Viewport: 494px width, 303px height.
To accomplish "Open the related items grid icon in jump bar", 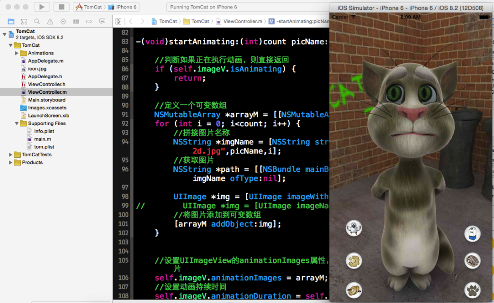I will point(118,21).
